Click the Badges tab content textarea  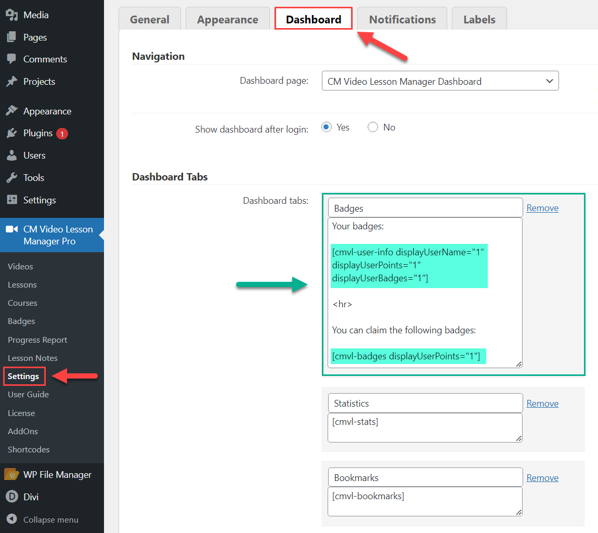pos(425,293)
